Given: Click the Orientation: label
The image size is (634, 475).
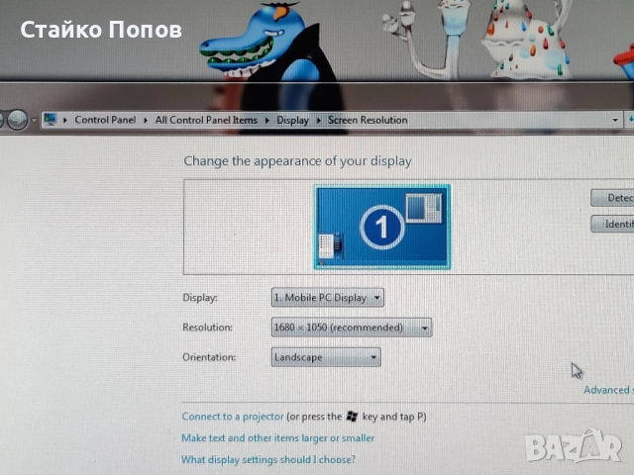Looking at the screenshot, I should click(209, 357).
